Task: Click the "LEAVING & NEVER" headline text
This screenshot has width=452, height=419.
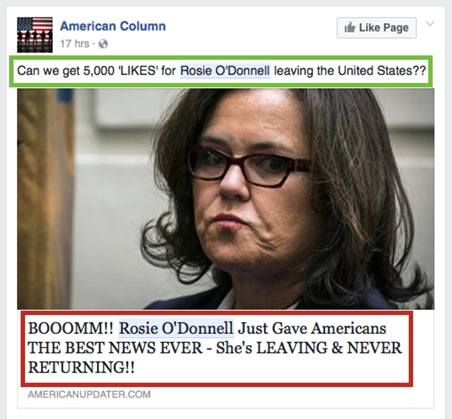Action: [329, 348]
